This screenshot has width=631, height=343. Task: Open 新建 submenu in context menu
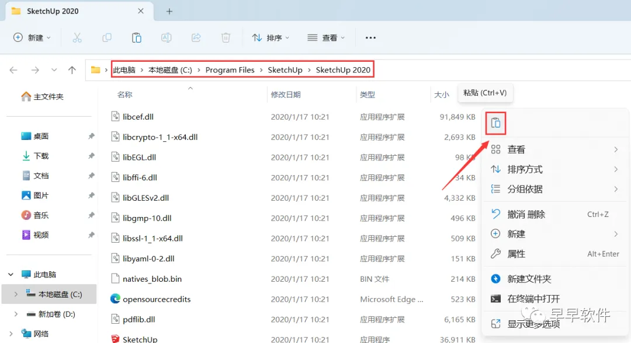point(554,234)
